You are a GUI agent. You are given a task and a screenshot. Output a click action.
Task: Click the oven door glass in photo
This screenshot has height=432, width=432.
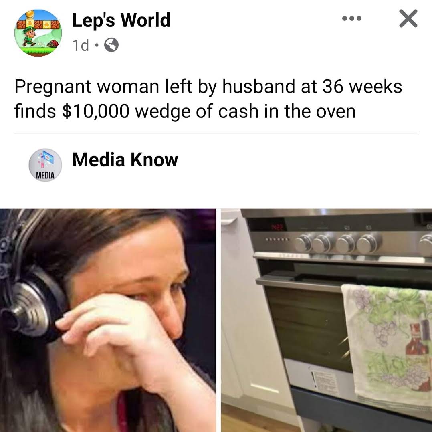coord(306,328)
